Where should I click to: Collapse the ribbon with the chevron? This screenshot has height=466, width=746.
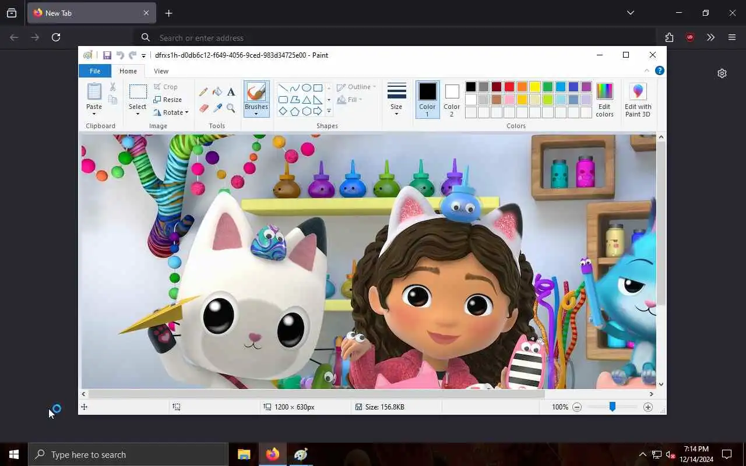[x=646, y=70]
